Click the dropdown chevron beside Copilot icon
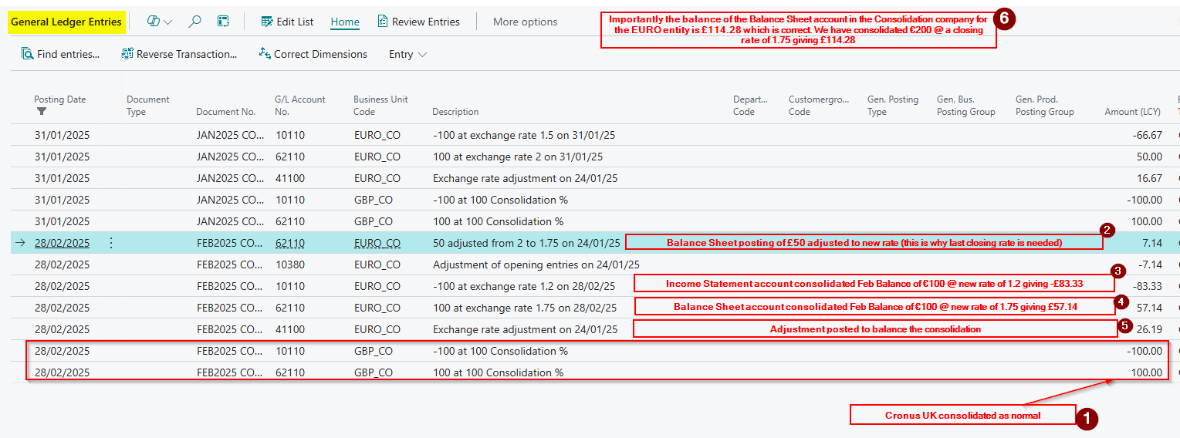Image resolution: width=1180 pixels, height=438 pixels. [x=168, y=22]
